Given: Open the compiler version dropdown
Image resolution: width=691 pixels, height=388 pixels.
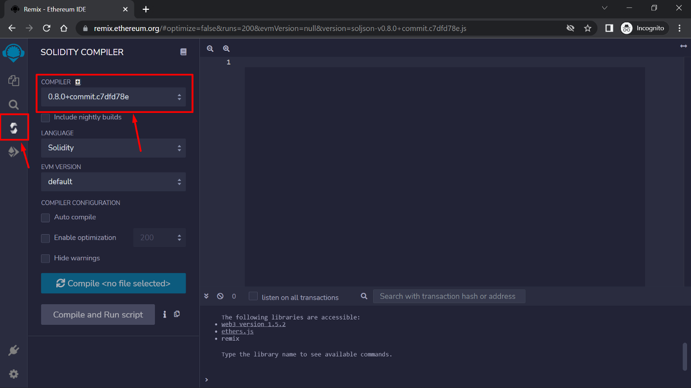Looking at the screenshot, I should pyautogui.click(x=114, y=97).
